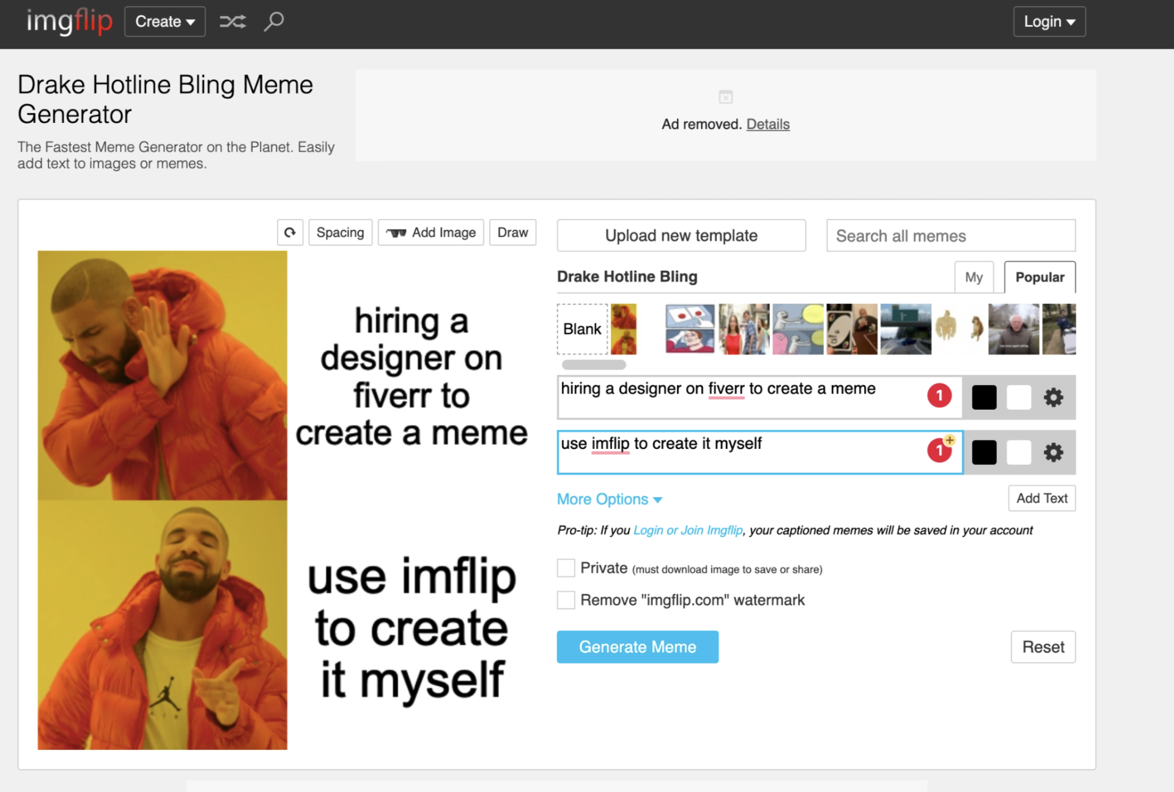Open the Create dropdown menu
The image size is (1174, 792).
tap(165, 22)
